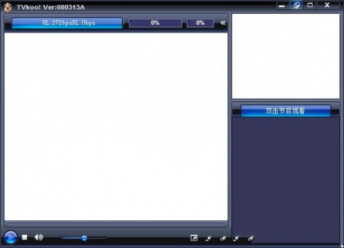Click the third shrink-arrows resize icon

[237, 238]
